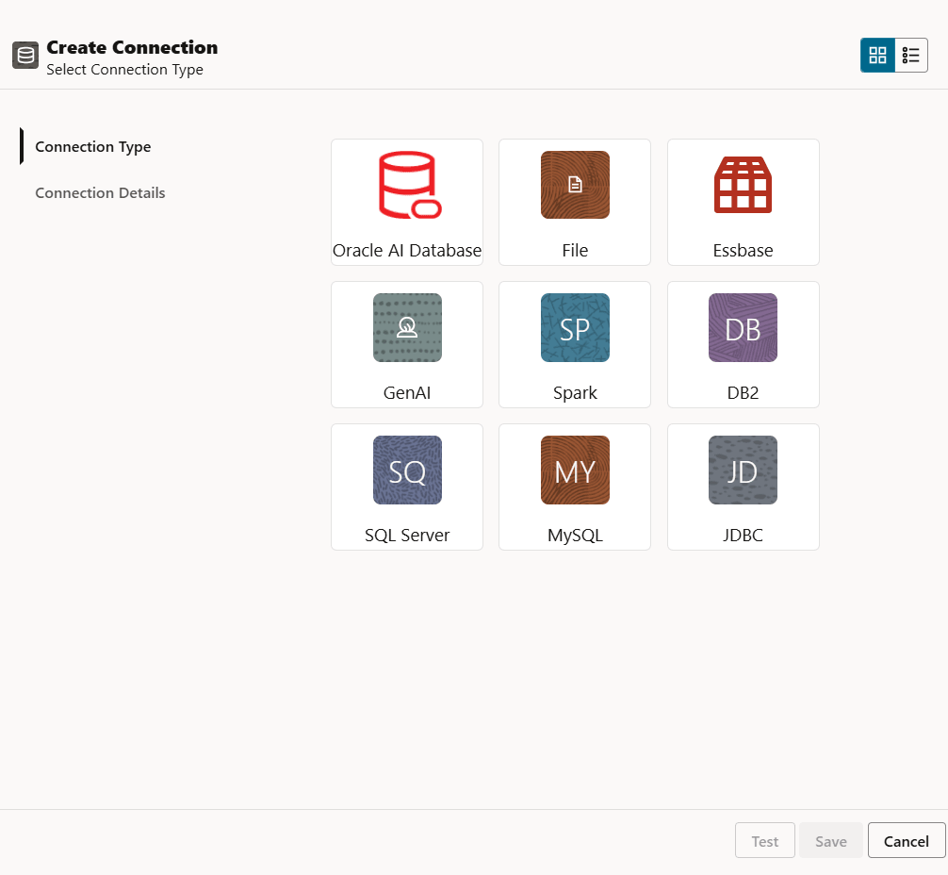Pick the SQL Server SQ icon
This screenshot has height=875, width=948.
(x=407, y=470)
